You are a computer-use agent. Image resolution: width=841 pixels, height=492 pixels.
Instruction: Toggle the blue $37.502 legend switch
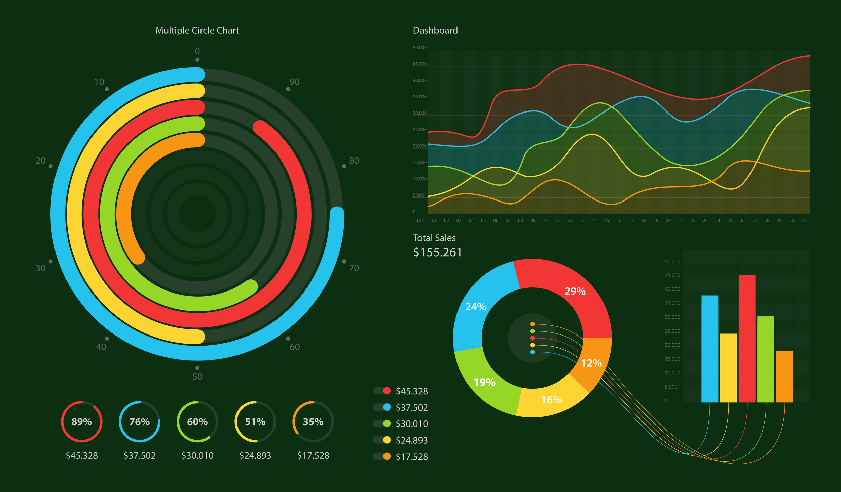(382, 407)
